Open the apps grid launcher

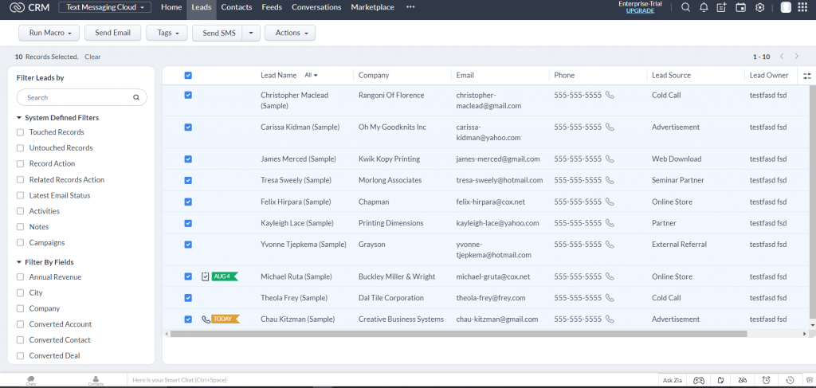point(802,7)
